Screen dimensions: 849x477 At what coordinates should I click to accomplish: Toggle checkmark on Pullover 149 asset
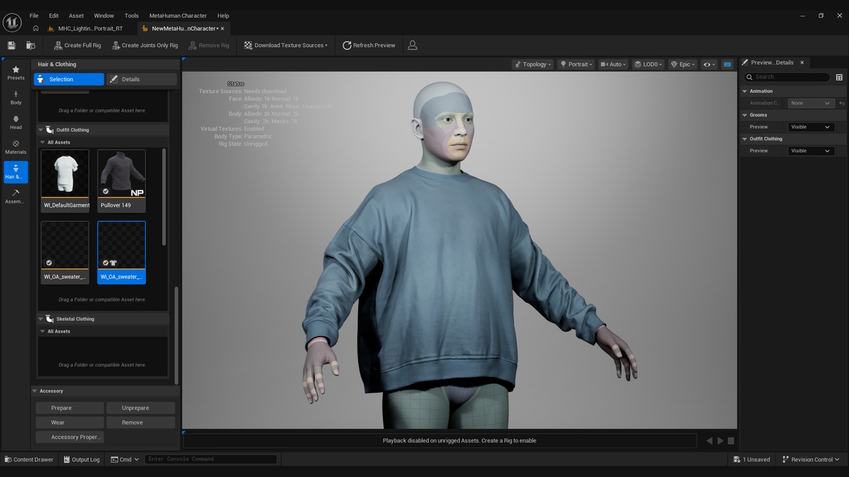click(105, 191)
